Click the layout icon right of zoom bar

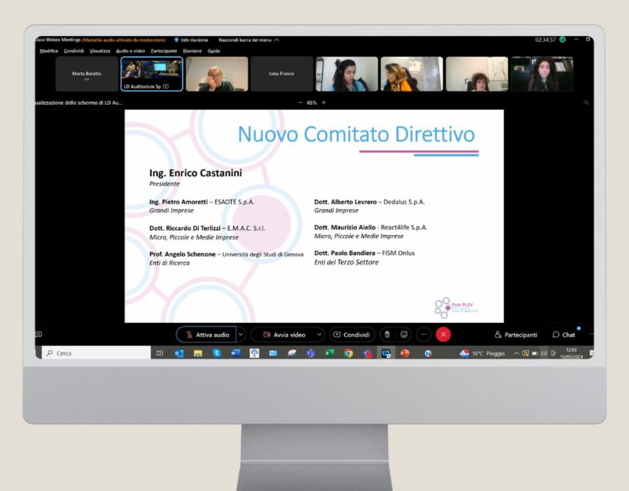pos(586,103)
